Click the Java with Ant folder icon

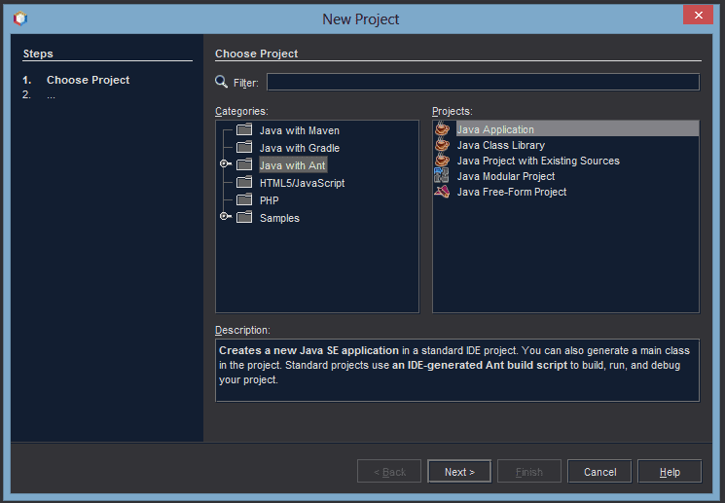[x=244, y=164]
